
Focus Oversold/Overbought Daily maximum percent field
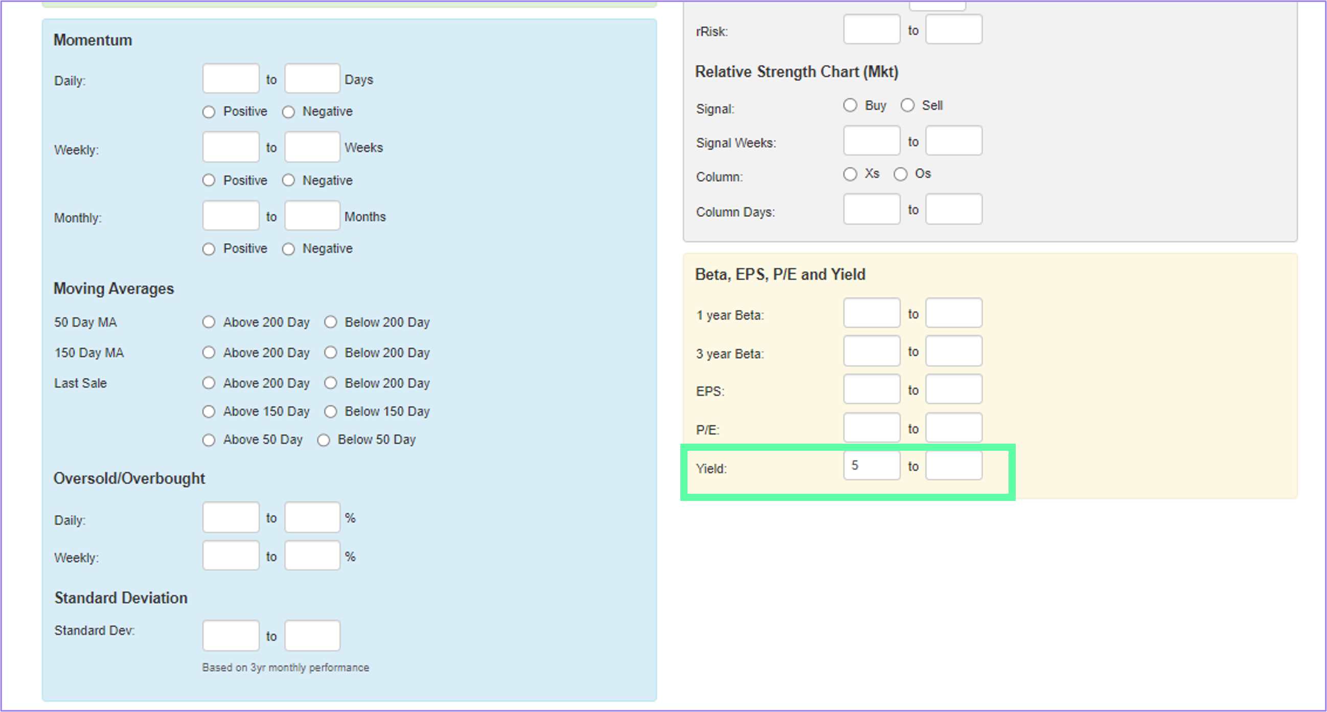click(x=312, y=517)
